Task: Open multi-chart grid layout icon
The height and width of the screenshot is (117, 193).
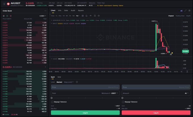Action: pos(189,10)
